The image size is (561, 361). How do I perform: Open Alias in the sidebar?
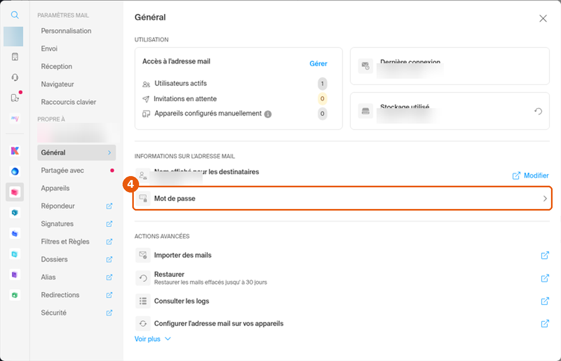(48, 277)
